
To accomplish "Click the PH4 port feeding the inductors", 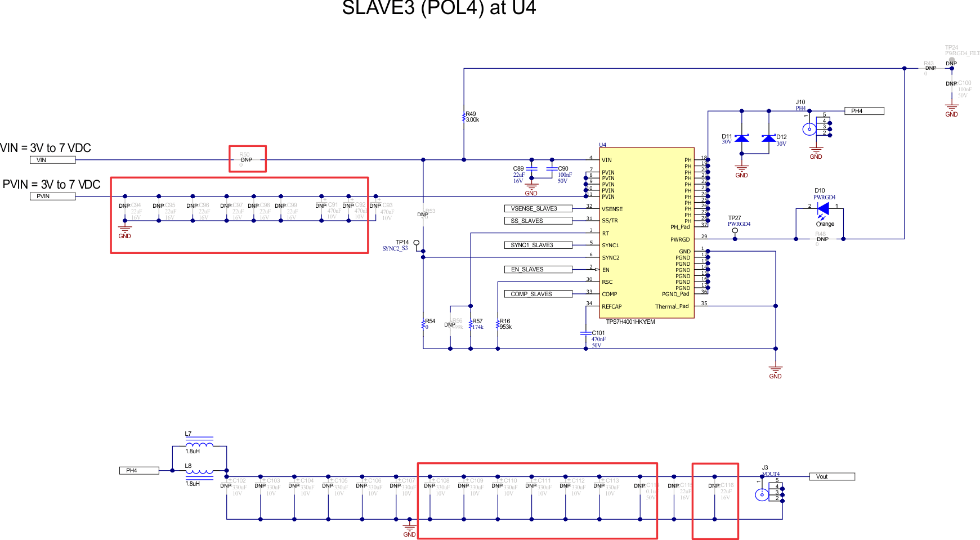I will click(x=139, y=471).
